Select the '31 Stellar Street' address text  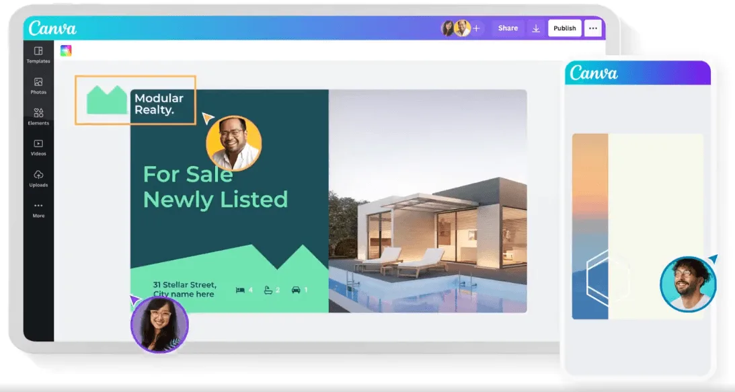[x=185, y=289]
